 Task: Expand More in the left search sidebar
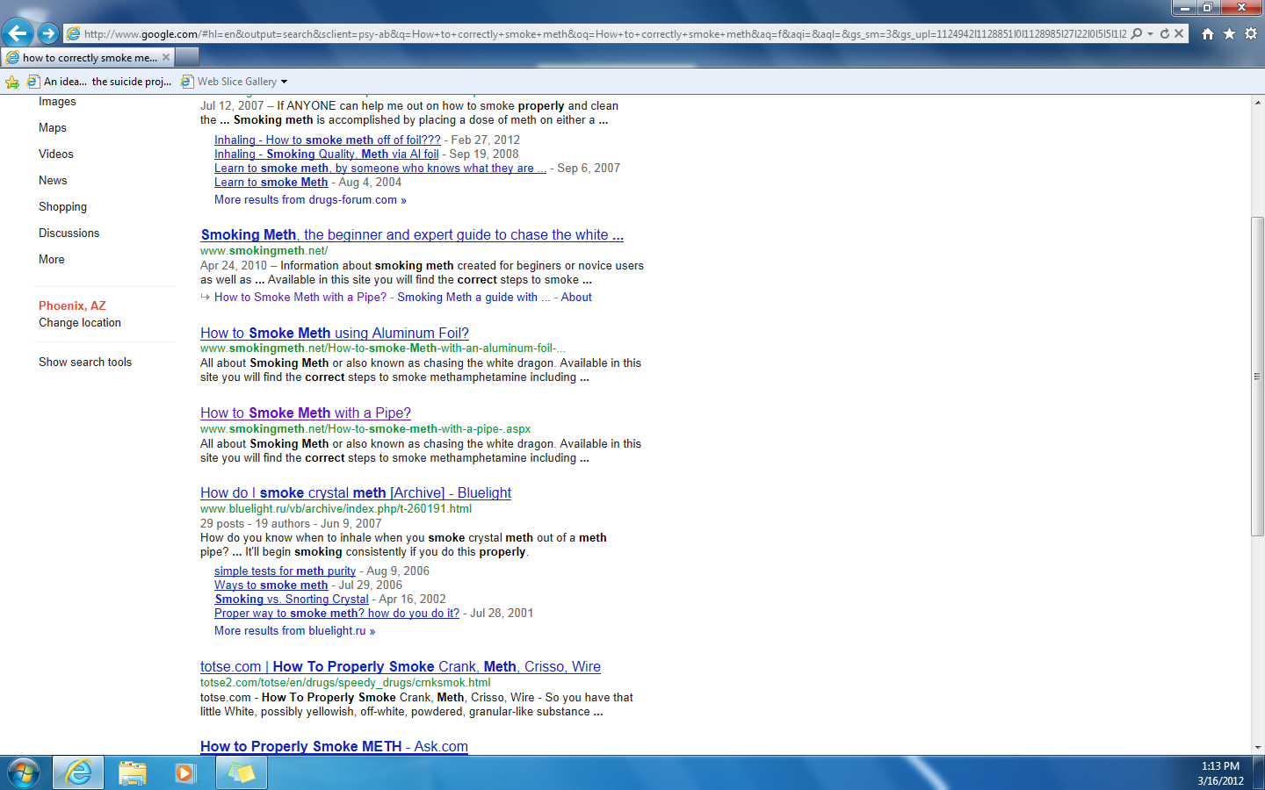click(52, 260)
